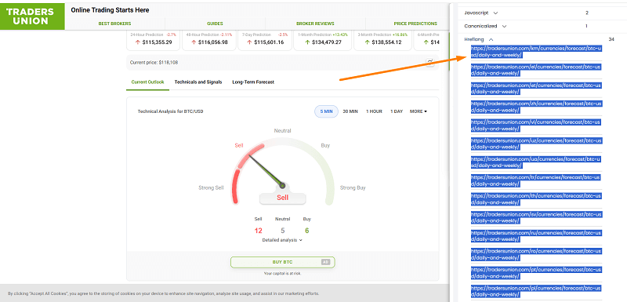
Task: Open the /pt/ hreflang URL
Action: coord(536,273)
